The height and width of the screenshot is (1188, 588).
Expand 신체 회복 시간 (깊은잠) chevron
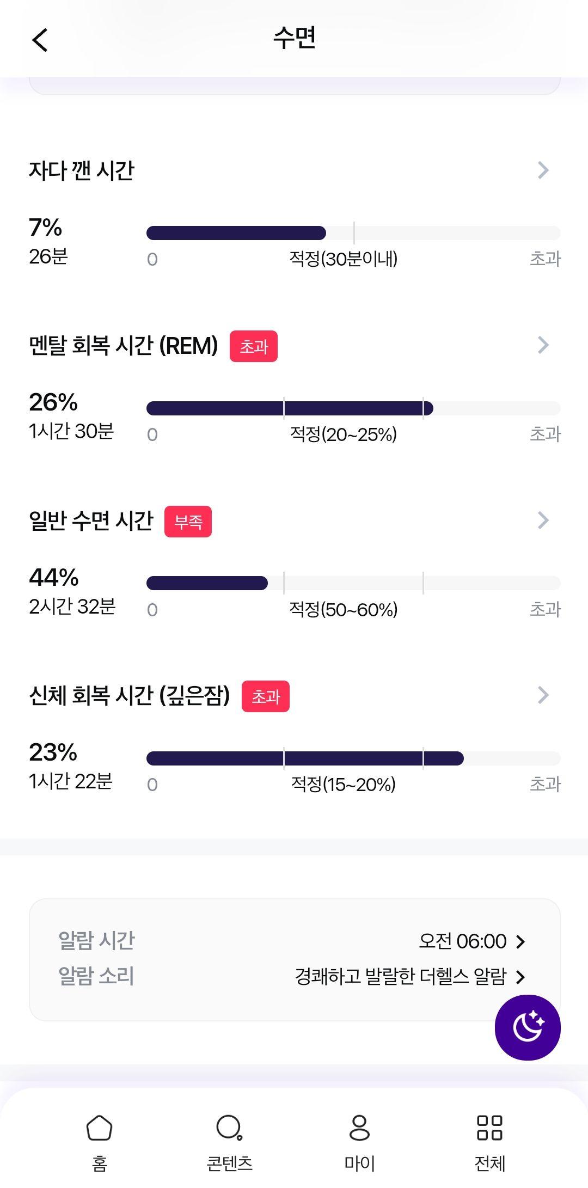click(543, 695)
